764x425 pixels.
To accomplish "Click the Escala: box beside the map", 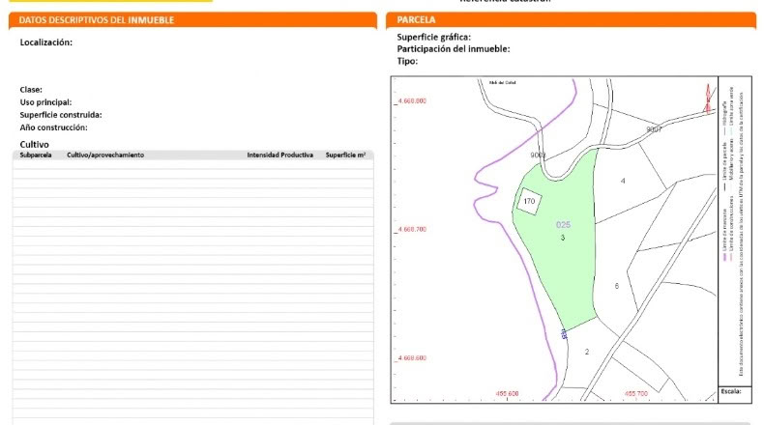I will (x=735, y=395).
